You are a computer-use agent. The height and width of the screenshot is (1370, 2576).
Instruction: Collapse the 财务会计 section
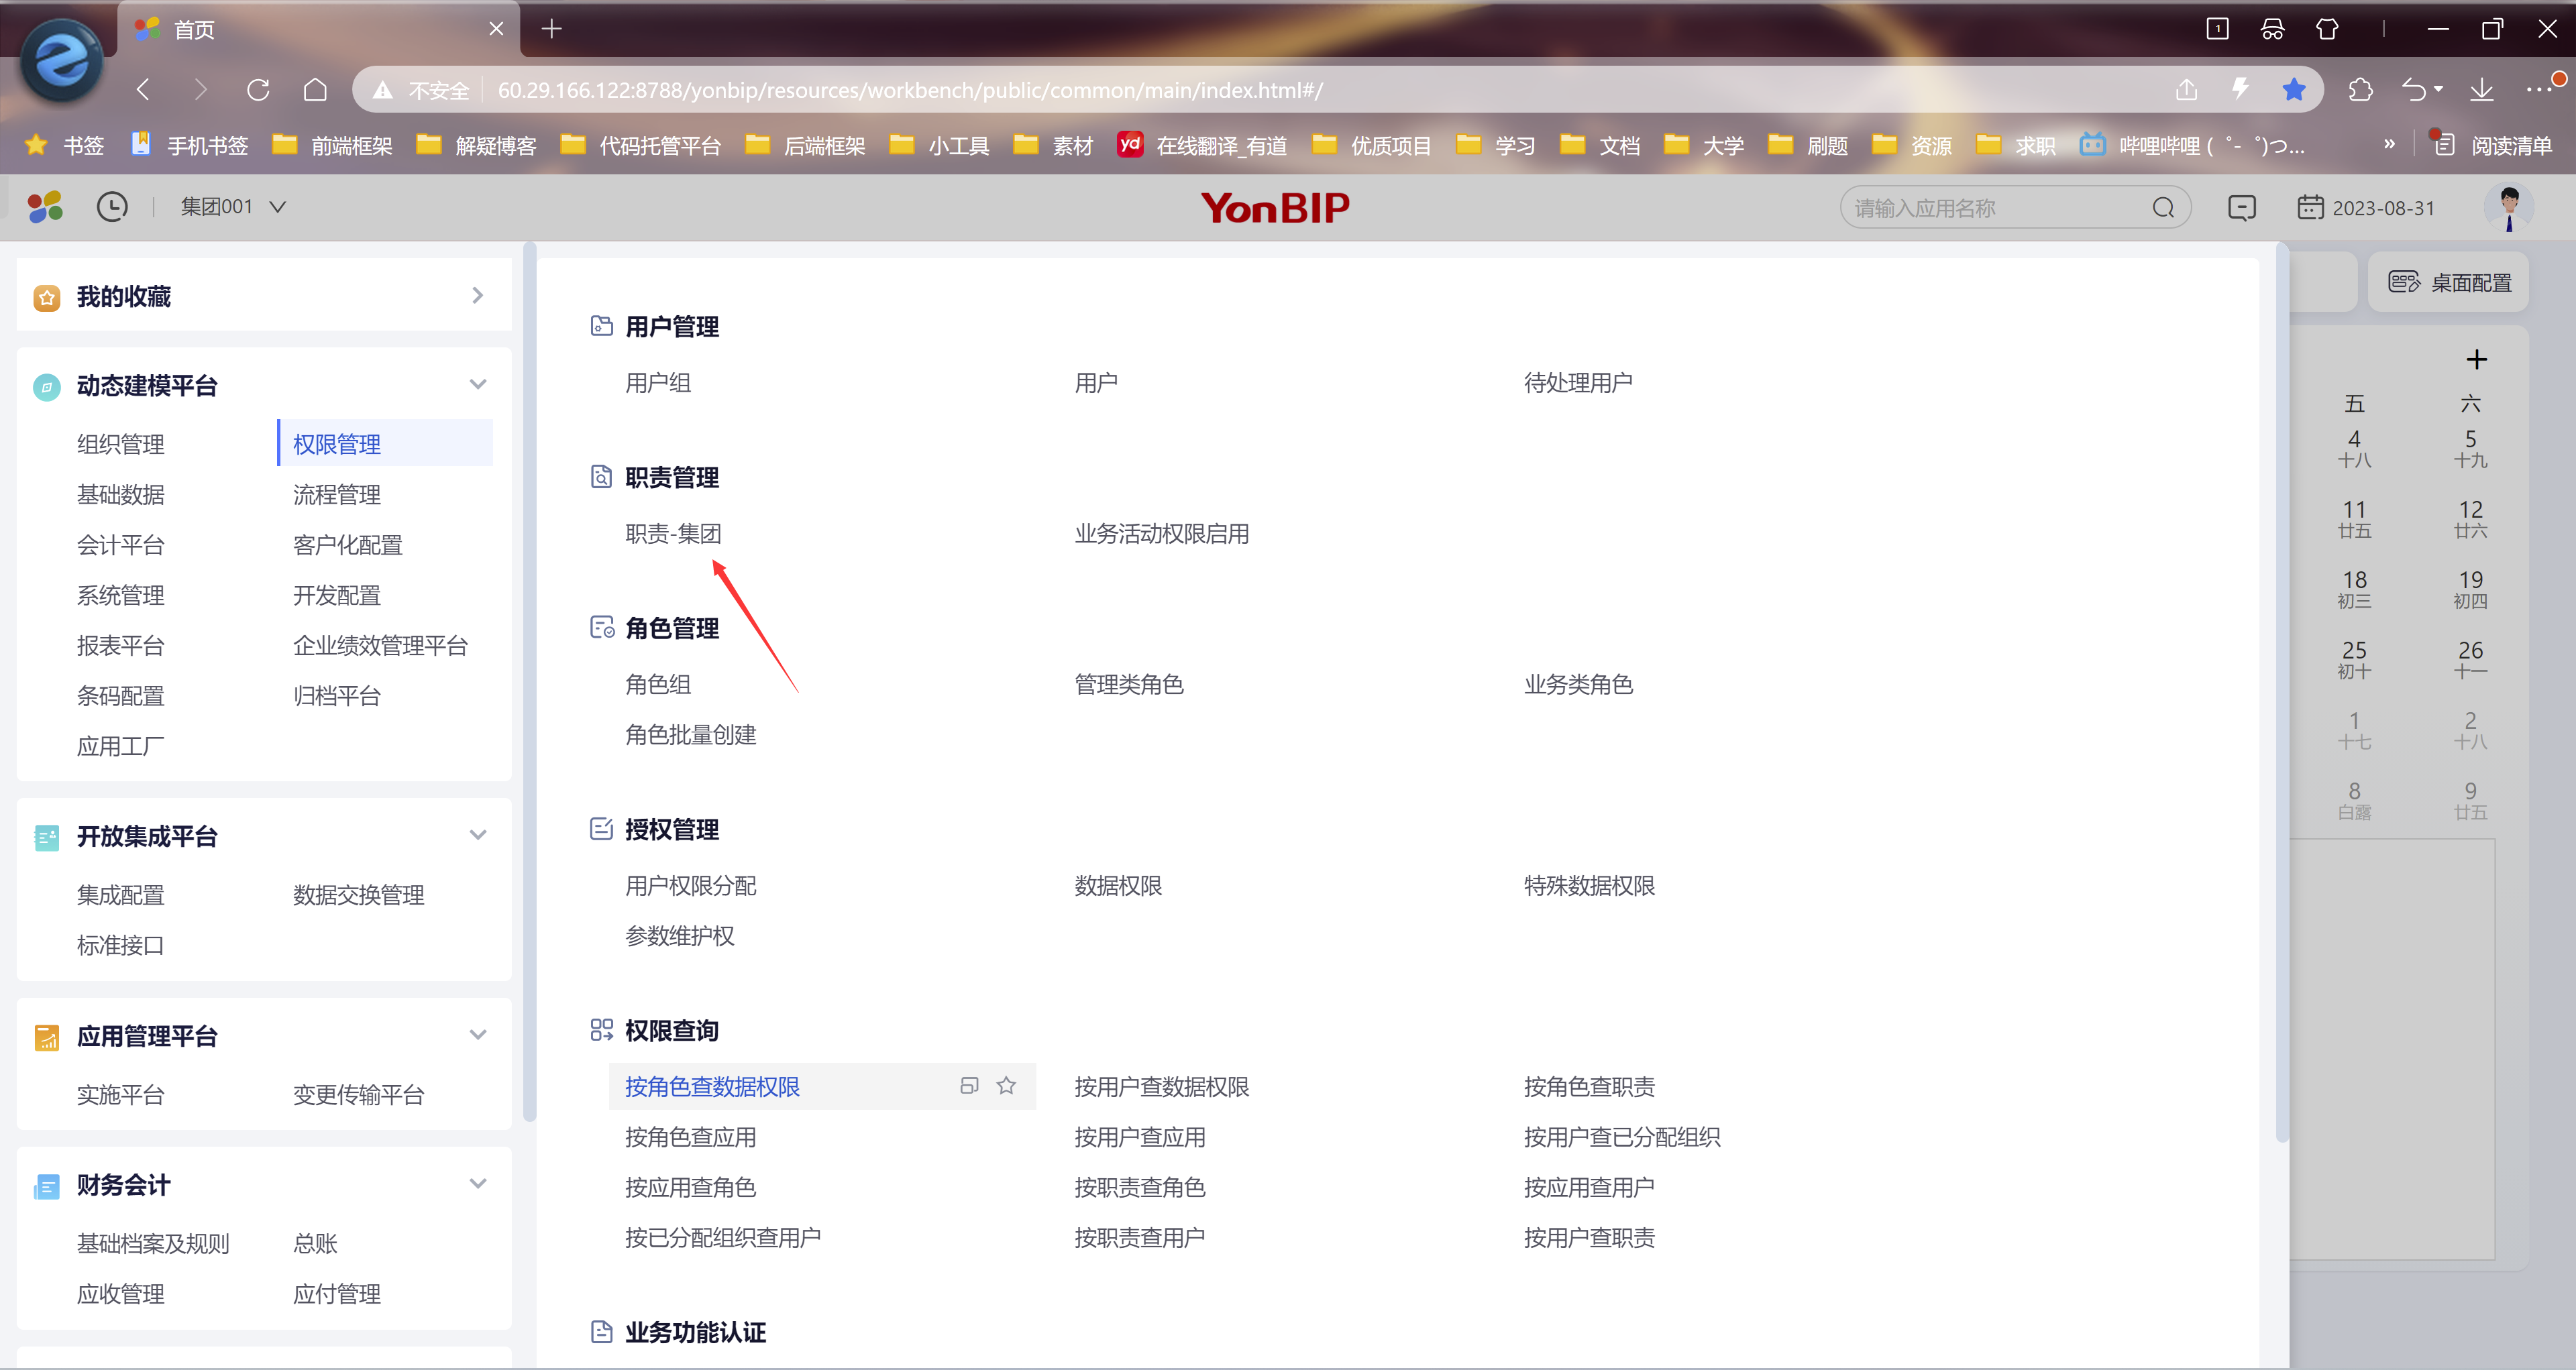tap(478, 1184)
